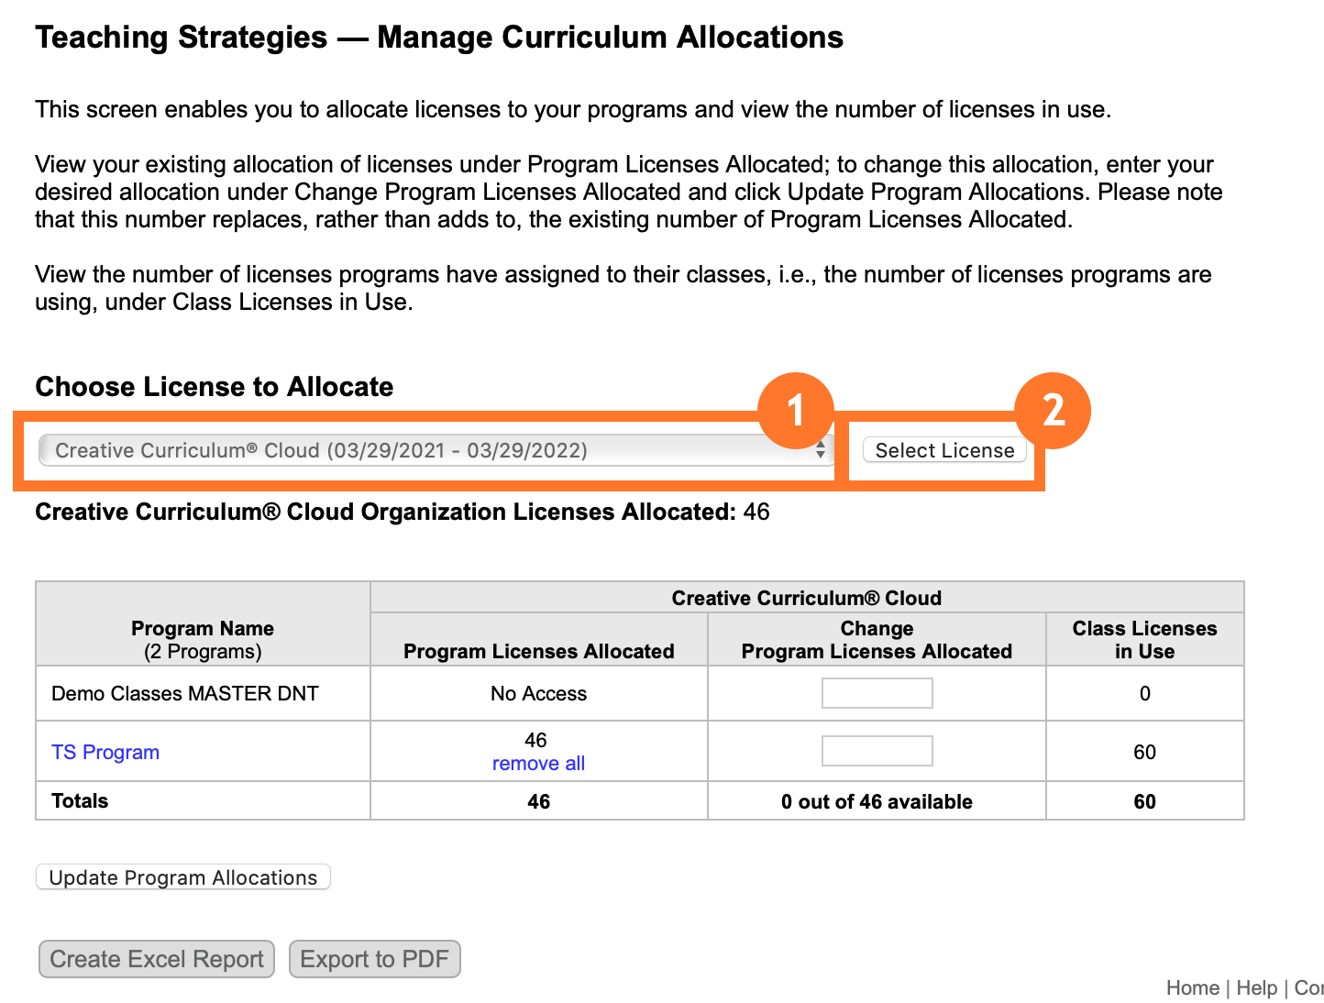Click the Totals row label
The width and height of the screenshot is (1324, 1003).
click(79, 800)
